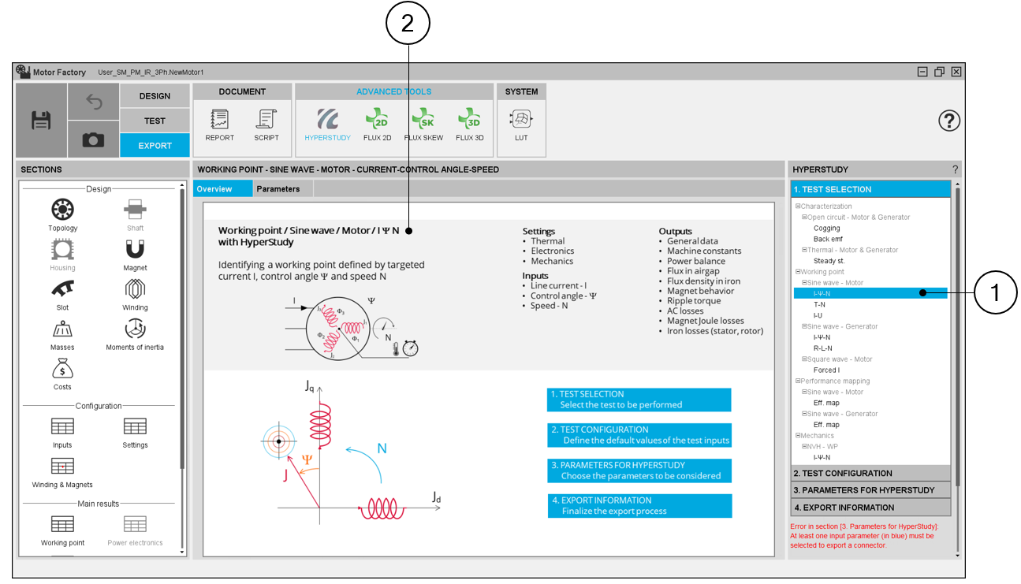The width and height of the screenshot is (1021, 584).
Task: Select the Winding design section icon
Action: click(135, 293)
